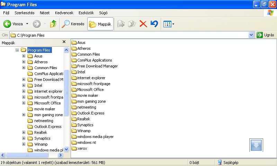Toggle the Mappák folders pane button
The image size is (277, 166).
(x=100, y=24)
